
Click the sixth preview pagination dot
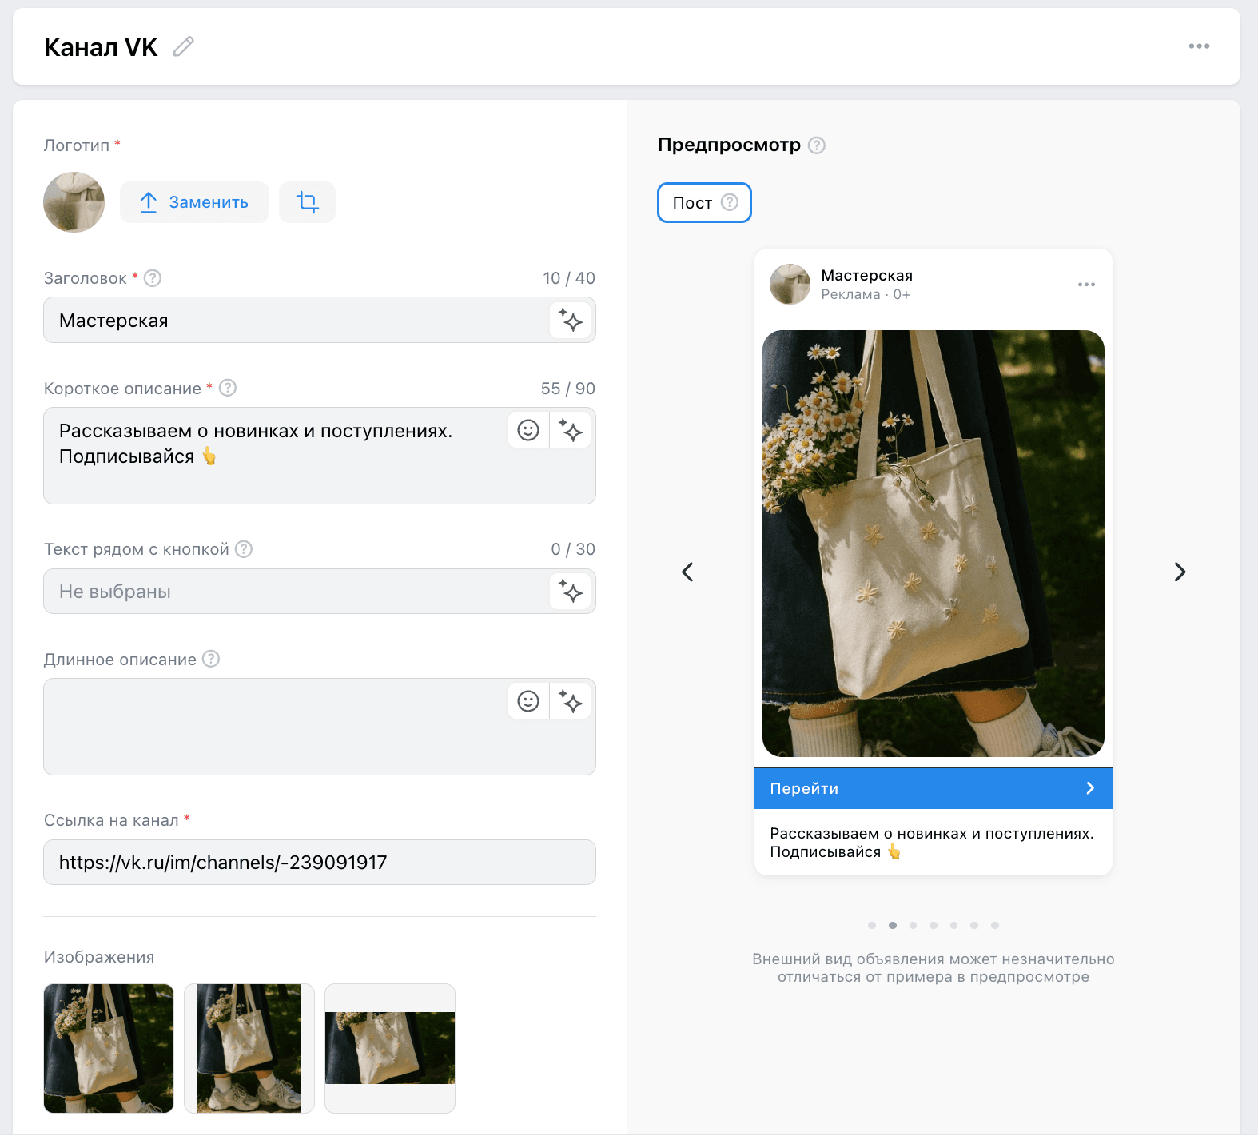point(974,925)
